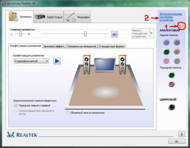Mute sound with the speaker volume icon
The height and width of the screenshot is (148, 190).
(x=115, y=34)
